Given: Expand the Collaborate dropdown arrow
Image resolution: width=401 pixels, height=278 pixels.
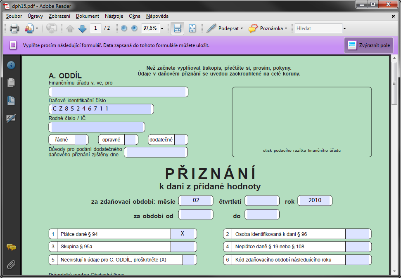Looking at the screenshot, I should click(37, 28).
